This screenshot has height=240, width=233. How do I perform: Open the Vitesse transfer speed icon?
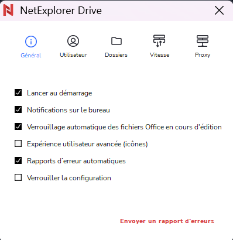159,41
